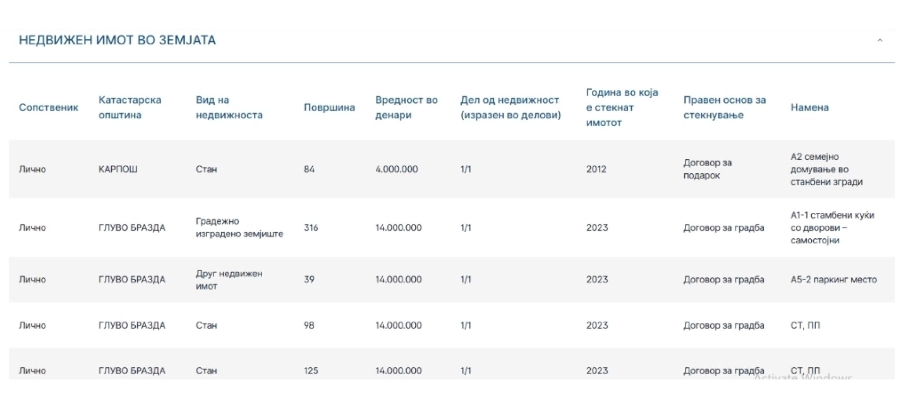Select the Вид на недвижноста column header
The height and width of the screenshot is (406, 901).
click(229, 108)
